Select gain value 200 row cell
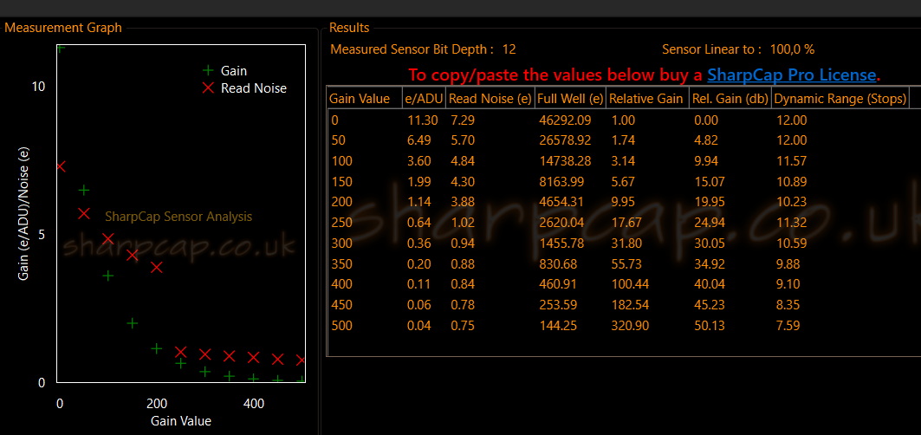This screenshot has width=921, height=435. 341,202
